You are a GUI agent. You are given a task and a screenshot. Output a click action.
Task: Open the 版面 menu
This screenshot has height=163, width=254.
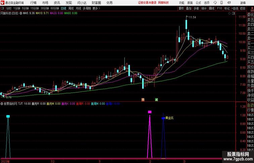point(190,3)
